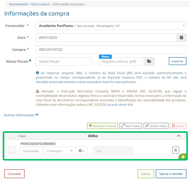Click the Adicionar Produto button
Viewport: 190px width, 182px height.
tap(102, 126)
